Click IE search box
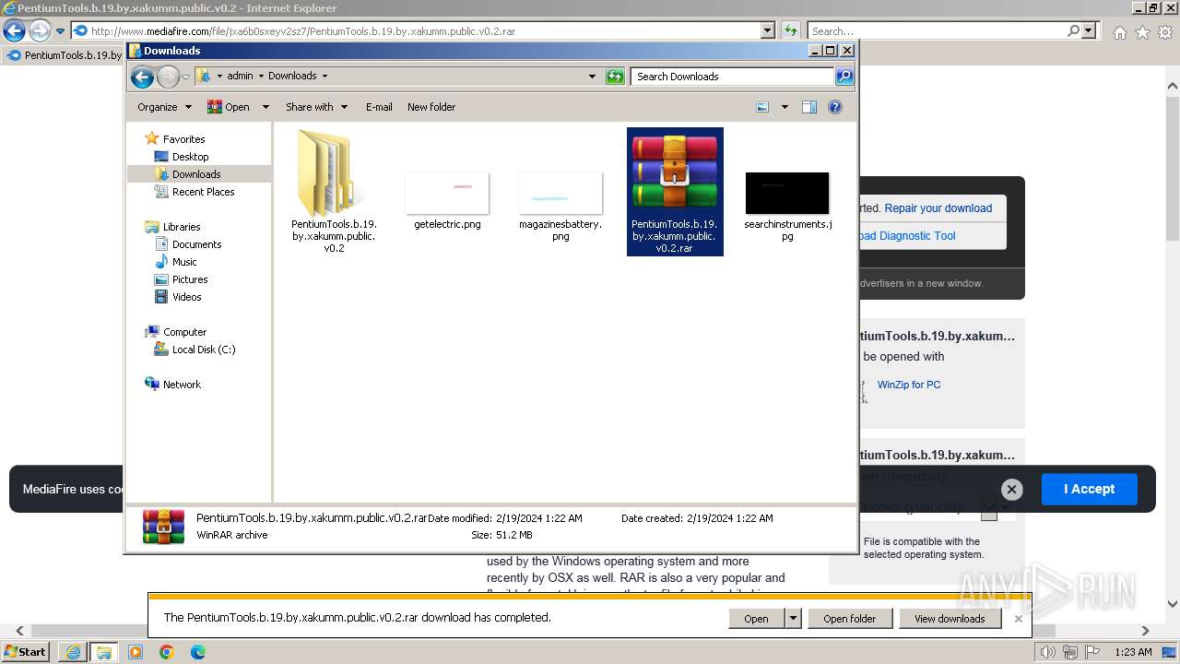1180x664 pixels. tap(938, 31)
